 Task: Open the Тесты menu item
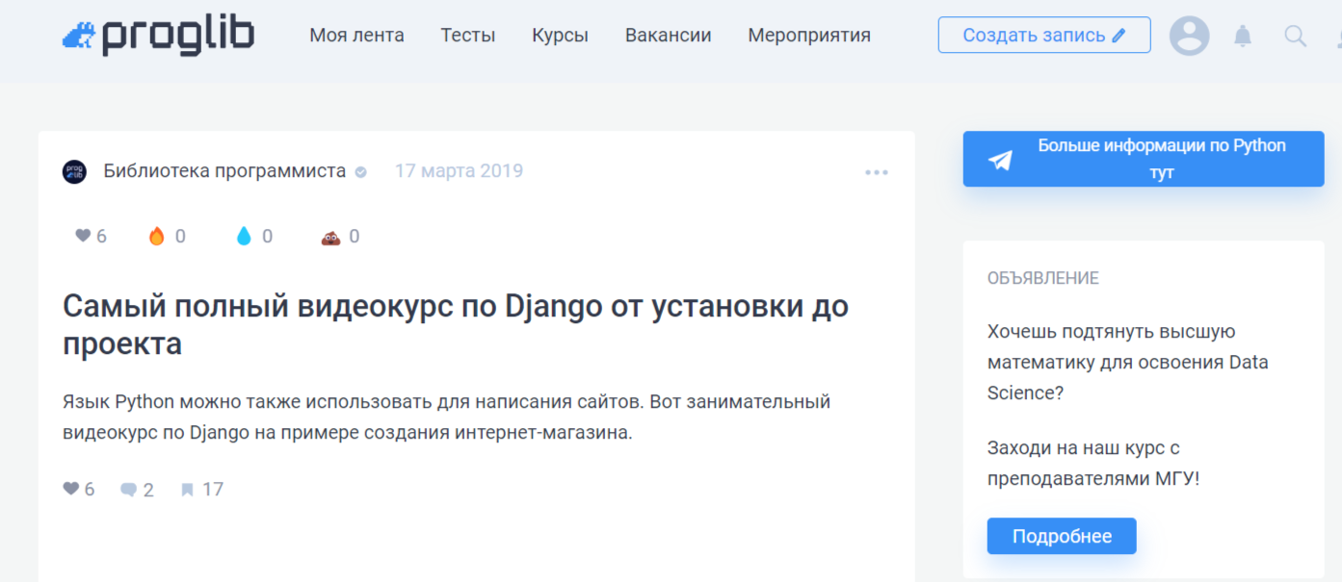point(468,35)
